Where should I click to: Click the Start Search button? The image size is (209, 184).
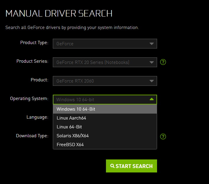tap(131, 166)
